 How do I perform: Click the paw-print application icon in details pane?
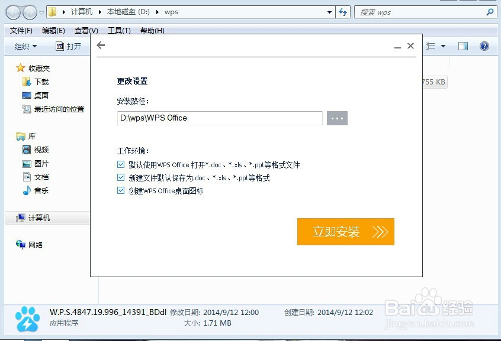(x=27, y=319)
